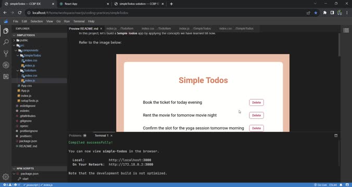The height and width of the screenshot is (187, 352).
Task: Open a new browser tab with plus
Action: [x=171, y=4]
